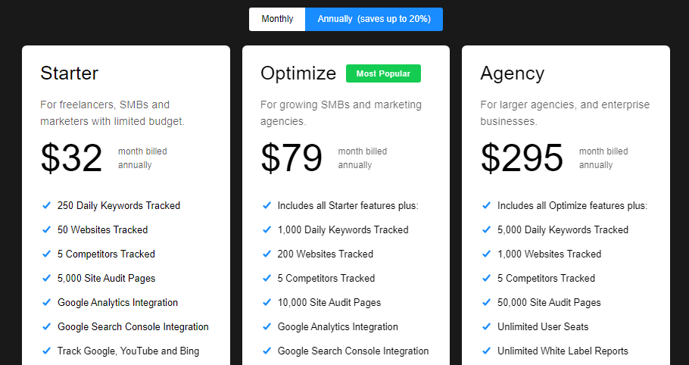The image size is (689, 365).
Task: Select the Optimize plan heading
Action: click(x=298, y=73)
